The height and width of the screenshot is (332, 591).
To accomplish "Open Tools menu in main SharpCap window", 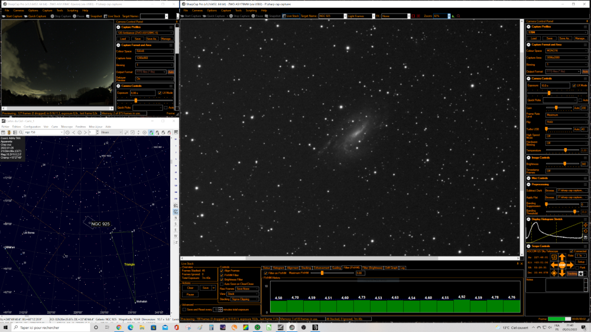I will tap(238, 11).
